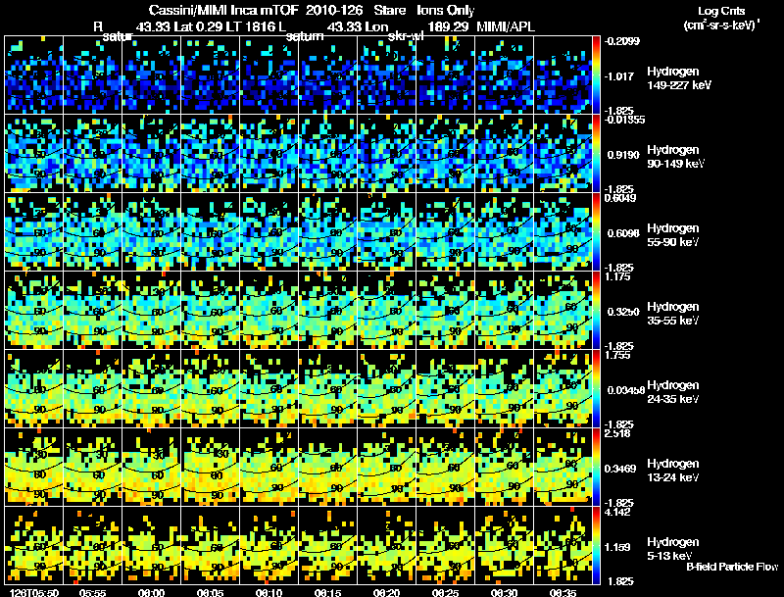Select the 55-90 keV panel at 06:10

(x=269, y=231)
